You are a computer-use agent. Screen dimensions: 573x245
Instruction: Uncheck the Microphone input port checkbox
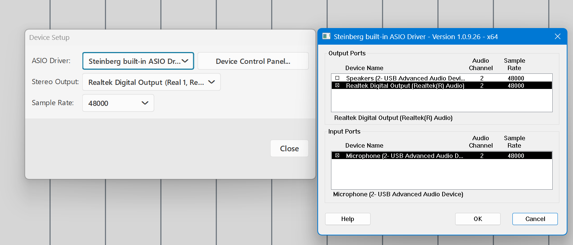click(x=337, y=156)
